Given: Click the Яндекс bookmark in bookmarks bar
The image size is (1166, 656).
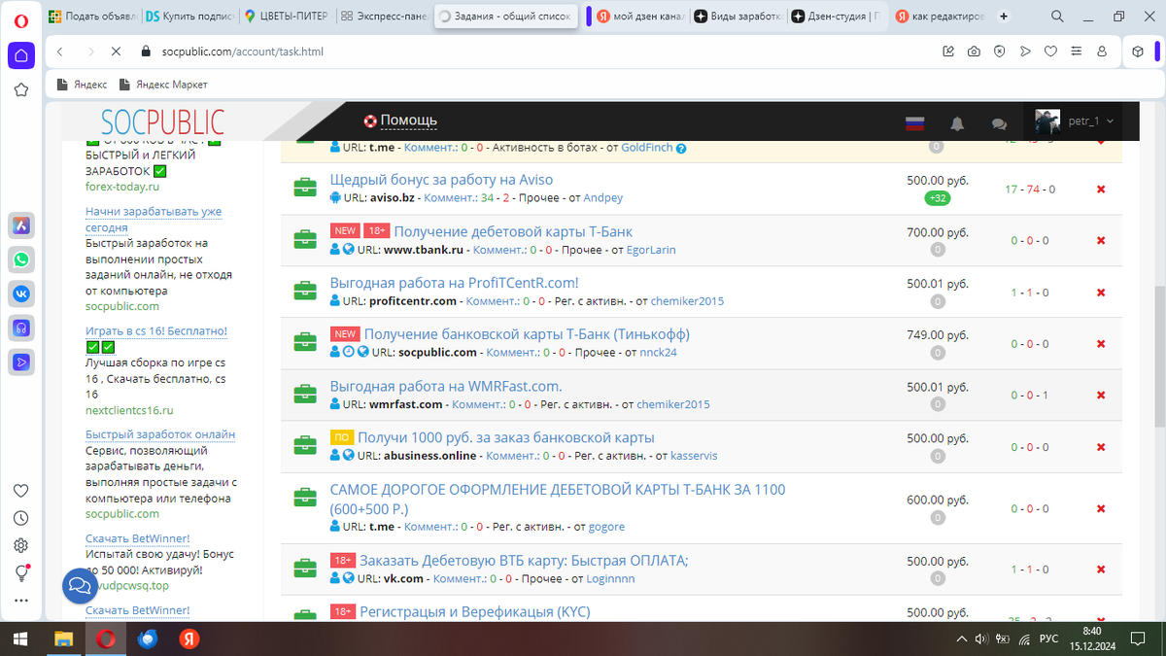Looking at the screenshot, I should 83,85.
